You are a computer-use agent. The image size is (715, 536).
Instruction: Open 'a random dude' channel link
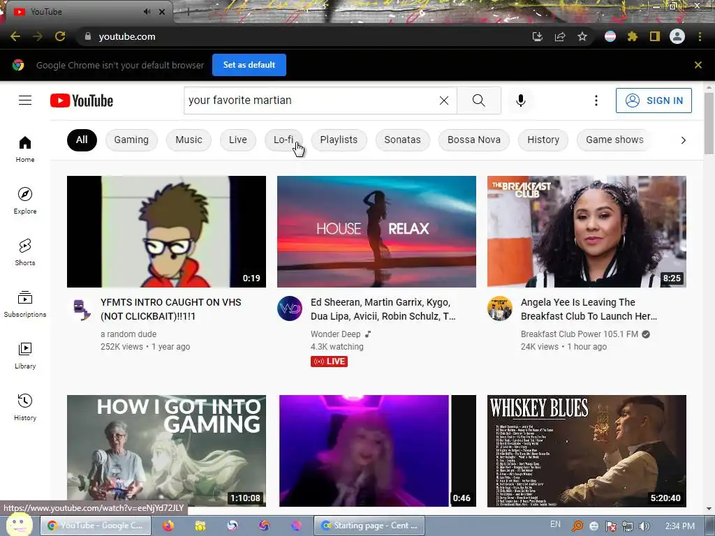tap(128, 334)
